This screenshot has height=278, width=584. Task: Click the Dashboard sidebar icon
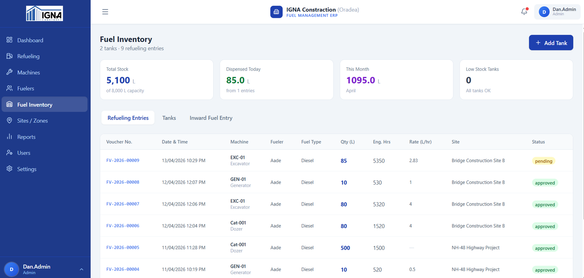tap(9, 40)
